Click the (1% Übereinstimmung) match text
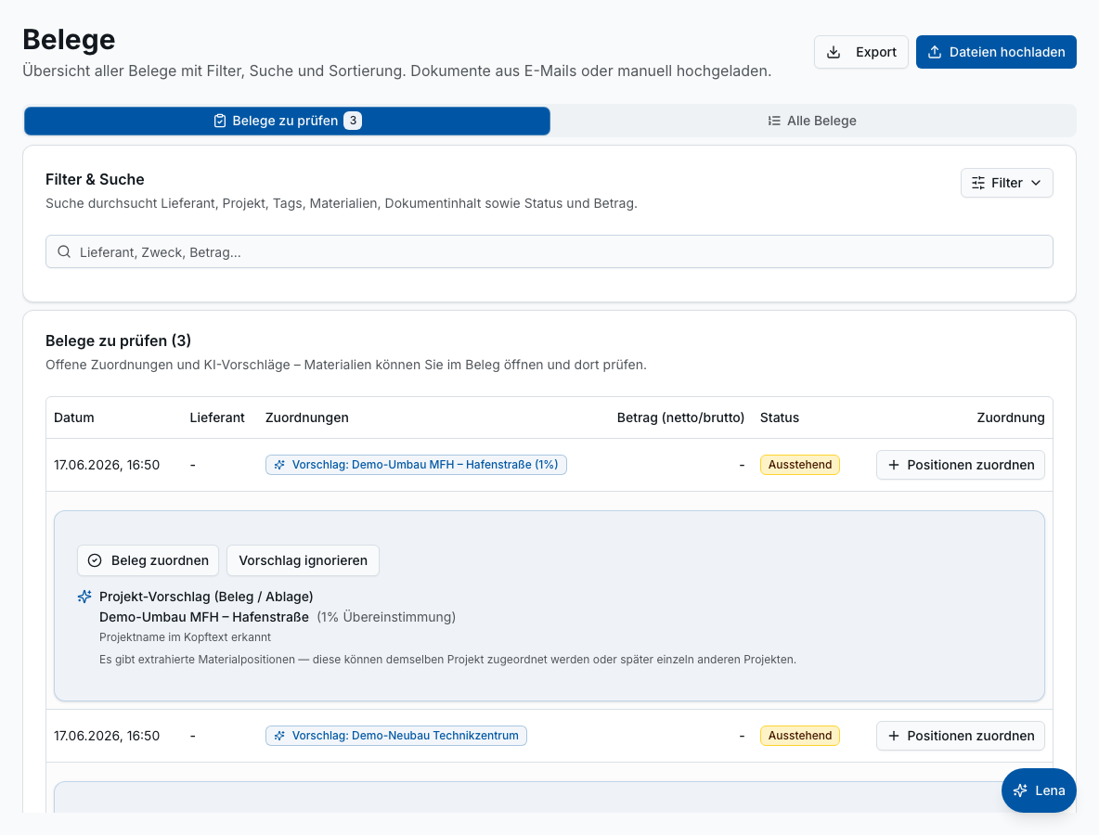The width and height of the screenshot is (1099, 835). pos(386,617)
